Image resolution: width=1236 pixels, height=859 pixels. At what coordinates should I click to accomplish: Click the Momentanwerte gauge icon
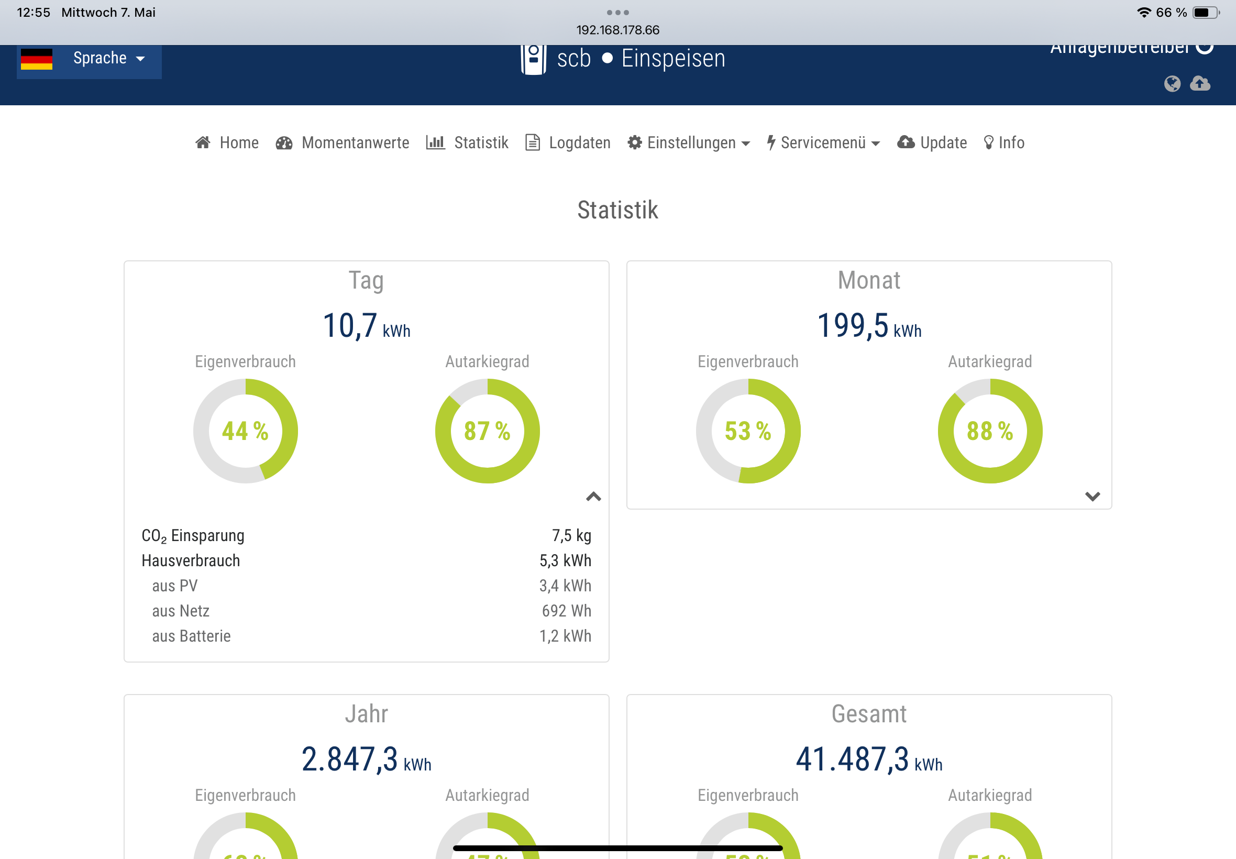point(284,142)
